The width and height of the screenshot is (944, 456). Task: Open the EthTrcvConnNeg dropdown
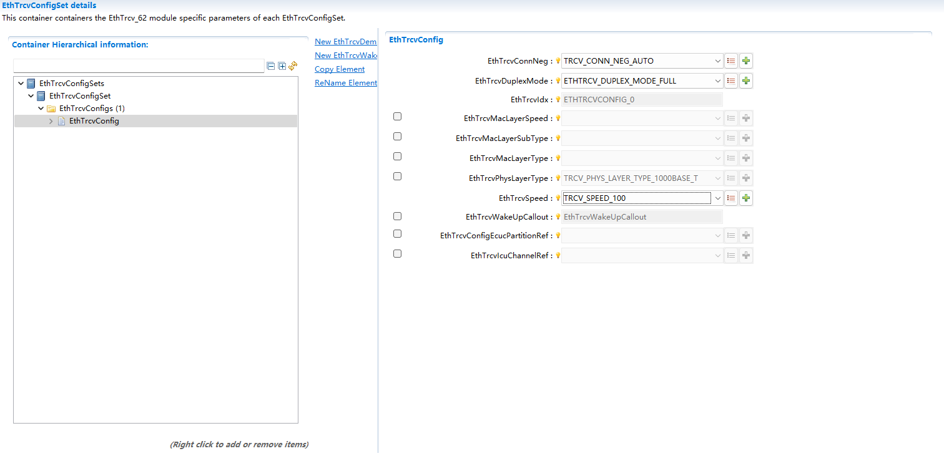pos(717,61)
